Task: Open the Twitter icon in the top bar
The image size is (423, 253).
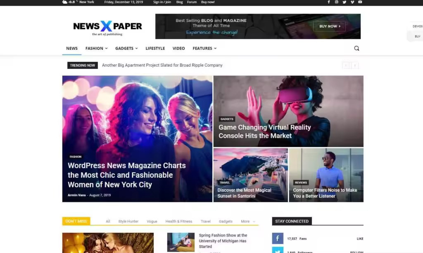Action: point(344,2)
